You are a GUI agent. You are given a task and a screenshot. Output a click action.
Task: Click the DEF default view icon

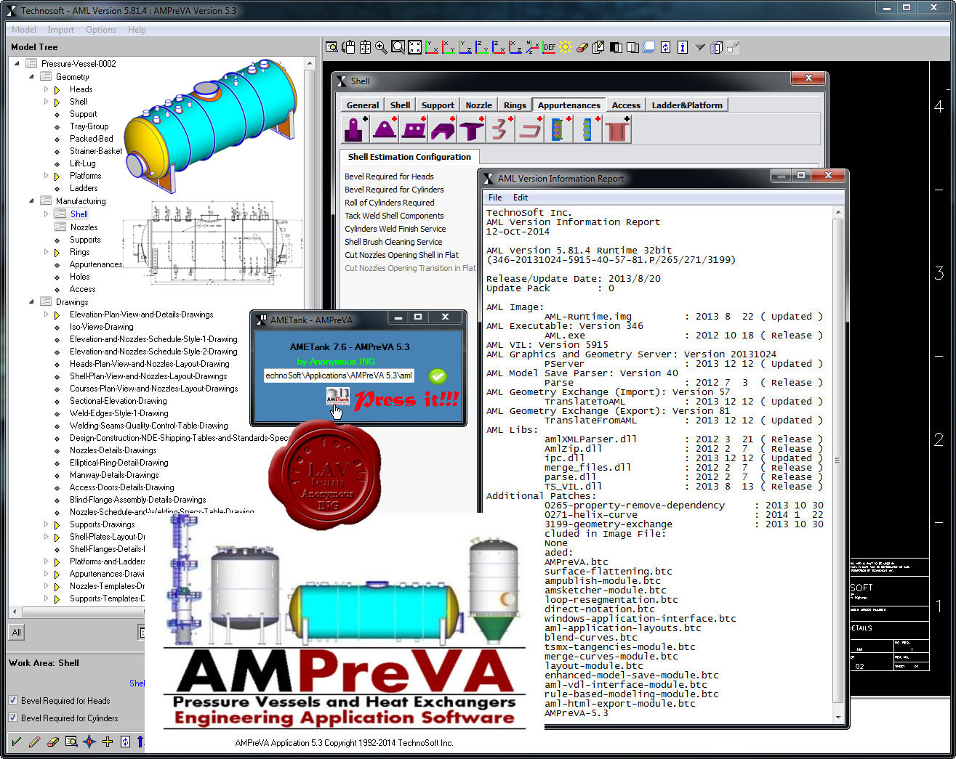pos(549,47)
